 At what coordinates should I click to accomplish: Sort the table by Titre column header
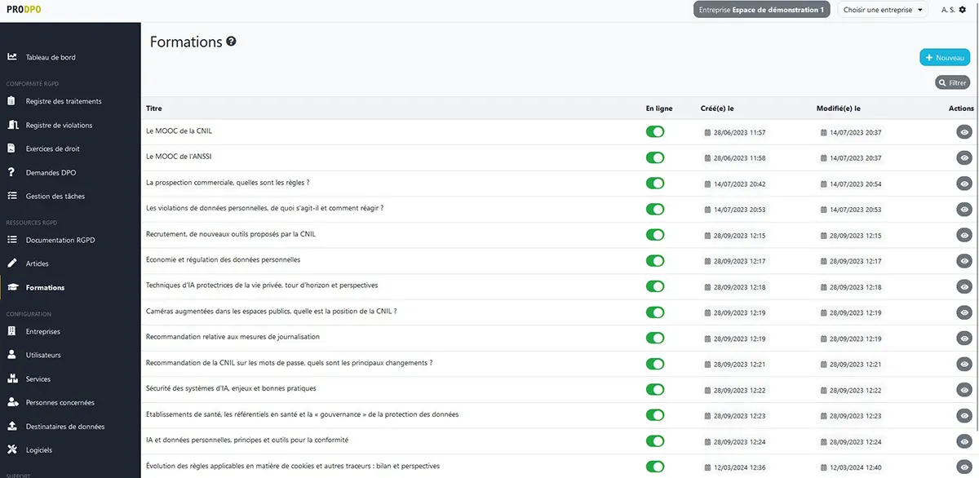[x=154, y=108]
